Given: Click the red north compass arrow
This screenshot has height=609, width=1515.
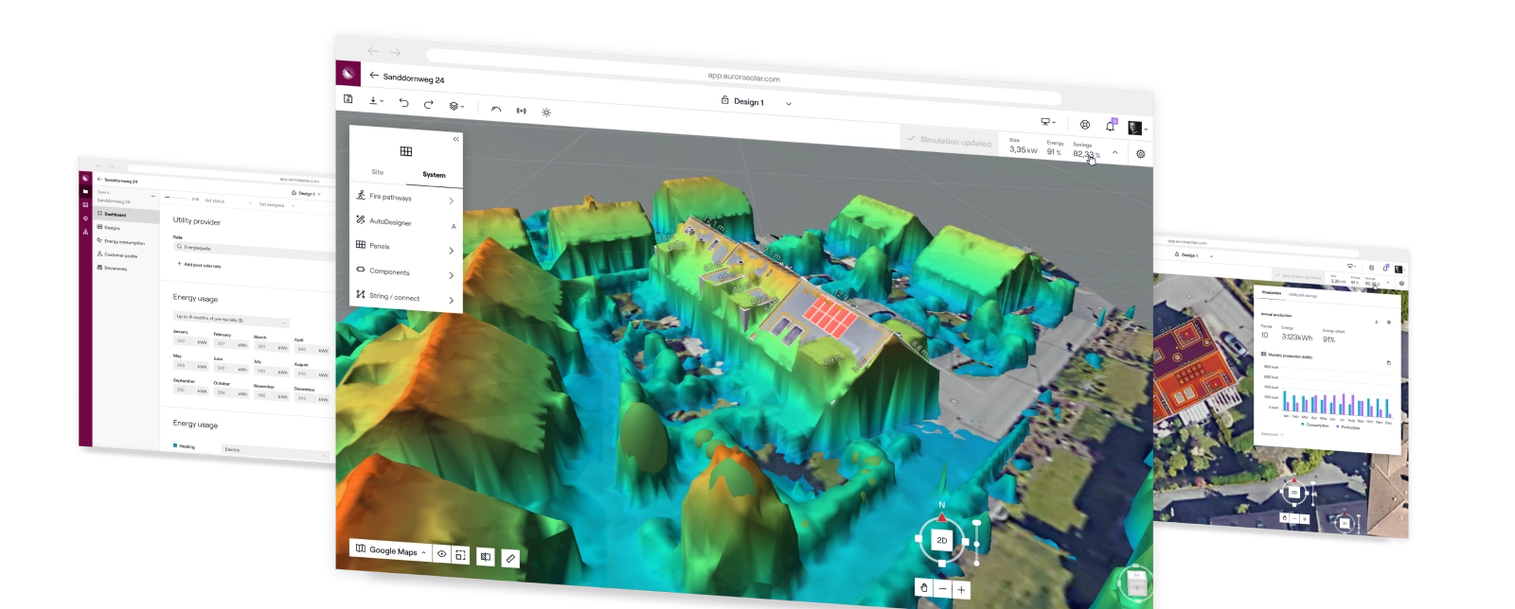Looking at the screenshot, I should pyautogui.click(x=941, y=516).
